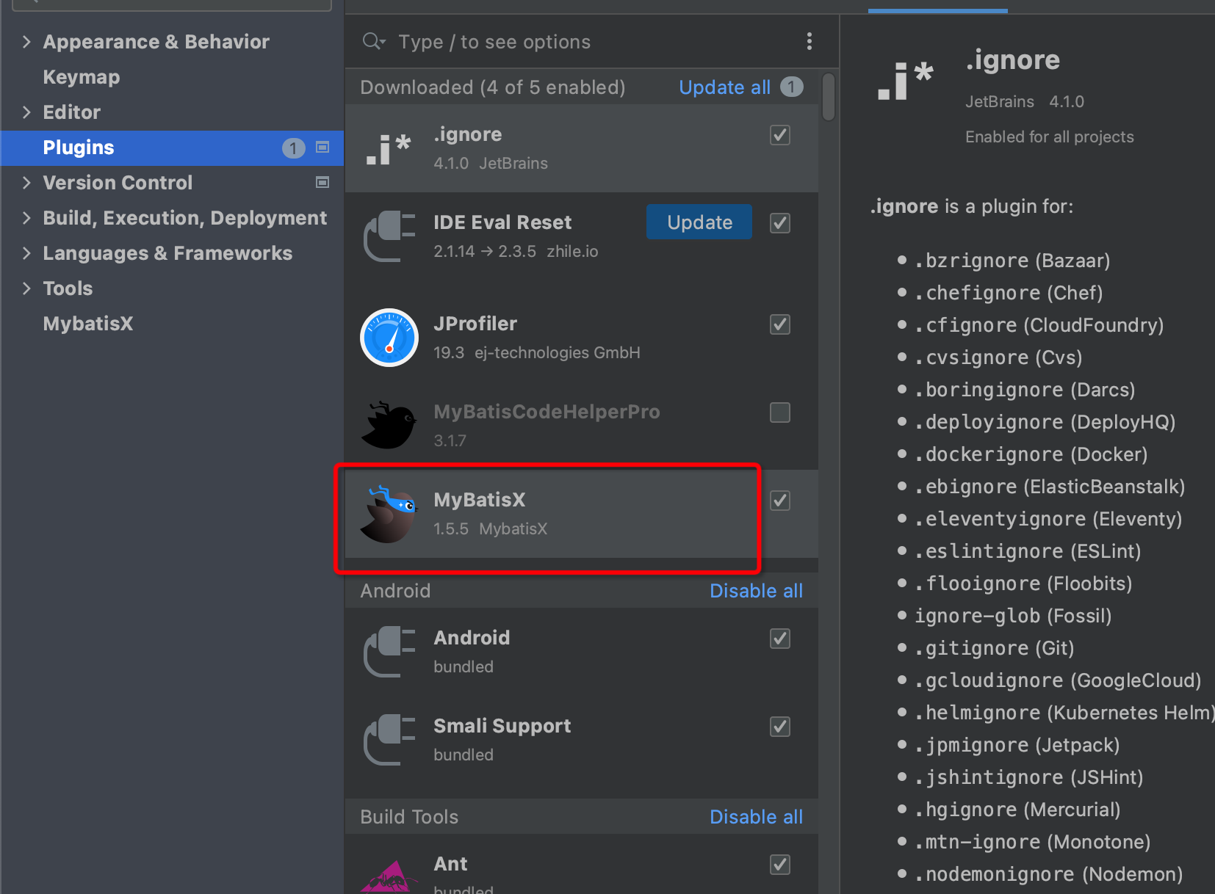Screen dimensions: 1215x894
Task: Open Appearance & Behavior settings
Action: pyautogui.click(x=156, y=42)
